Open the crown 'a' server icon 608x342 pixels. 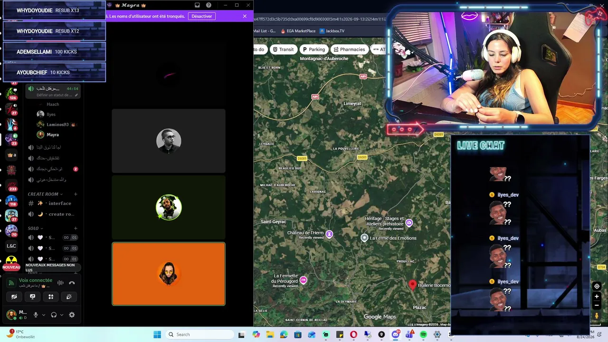(11, 155)
